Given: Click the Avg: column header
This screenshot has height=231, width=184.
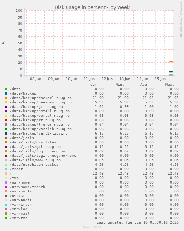Looking at the screenshot, I should 145,85.
